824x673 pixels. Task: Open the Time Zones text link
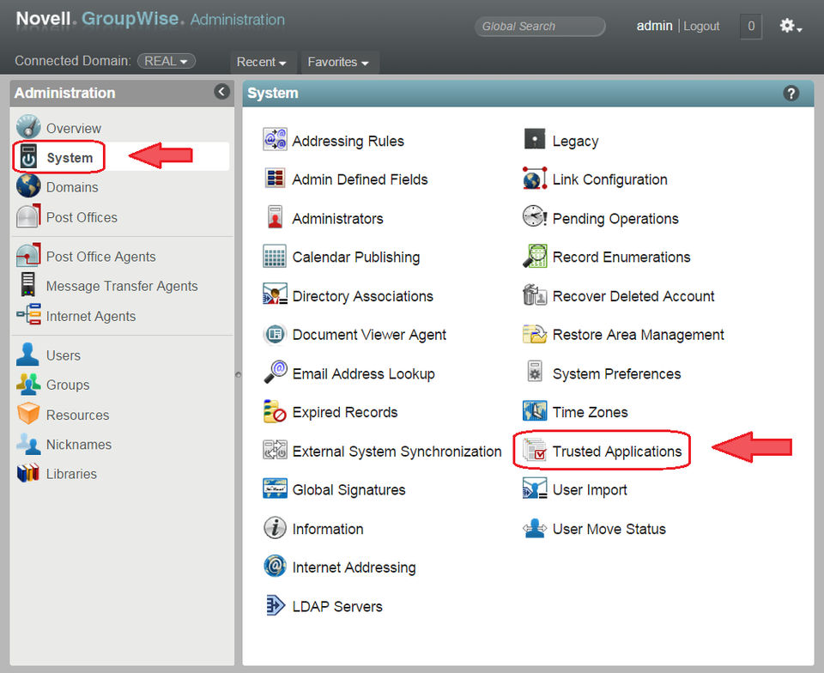pos(591,412)
